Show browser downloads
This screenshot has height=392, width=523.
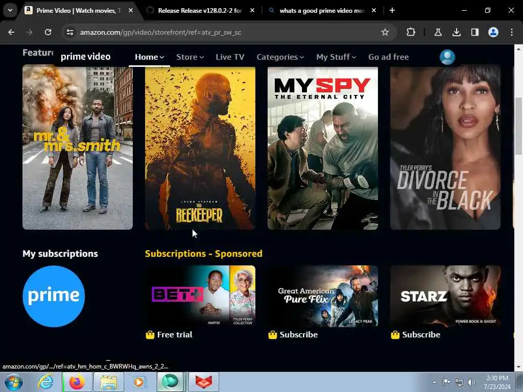coord(456,32)
